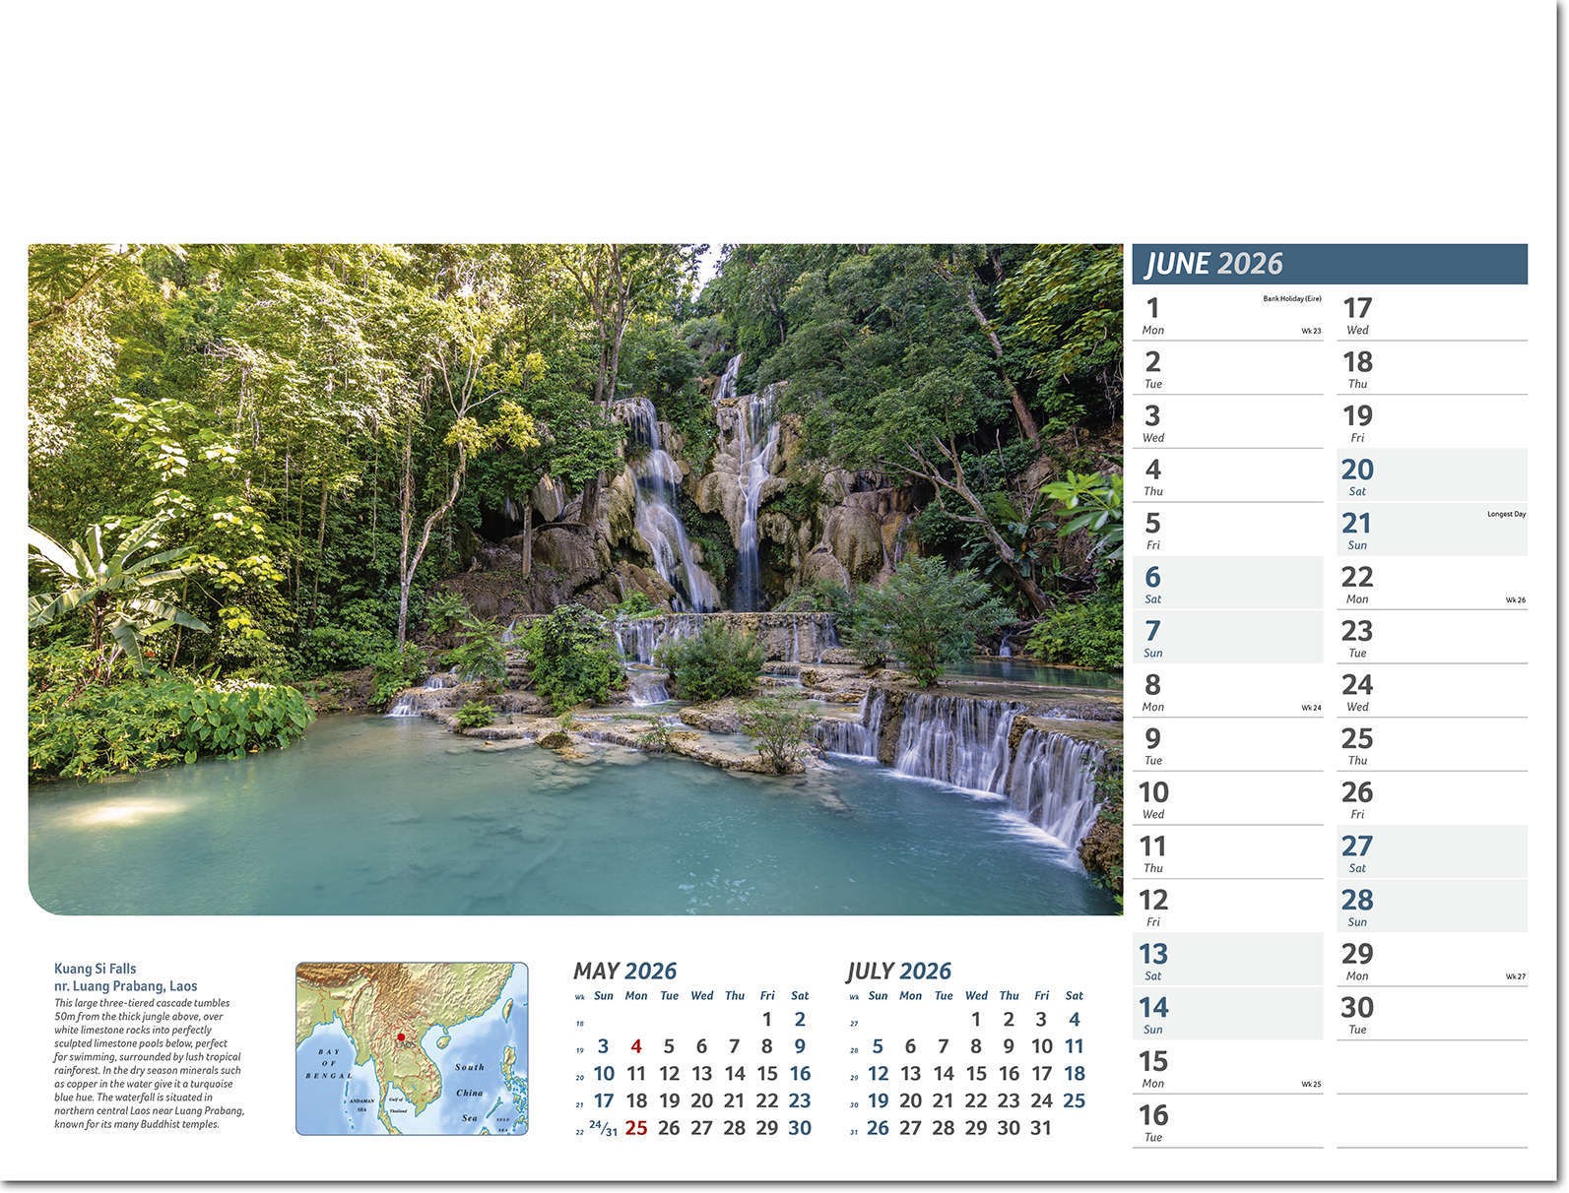Select Sunday June 28 shaded row
Image resolution: width=1569 pixels, height=1193 pixels.
click(x=1431, y=907)
